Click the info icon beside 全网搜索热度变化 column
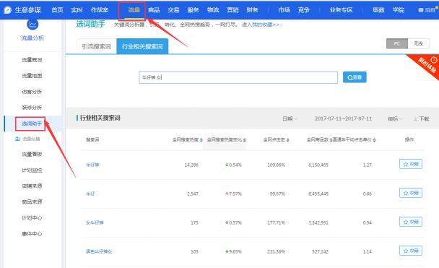Image resolution: width=439 pixels, height=268 pixels. (245, 139)
